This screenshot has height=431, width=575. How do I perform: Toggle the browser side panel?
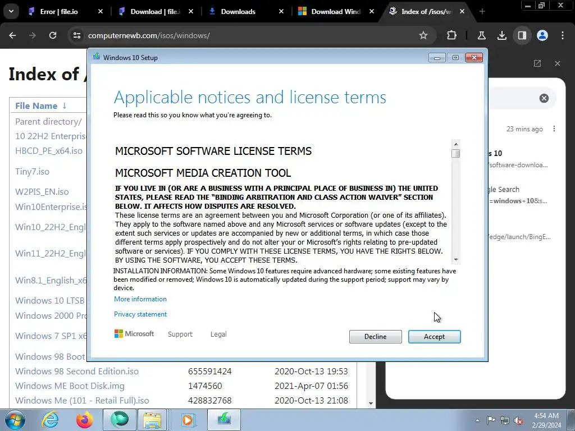[x=522, y=35]
